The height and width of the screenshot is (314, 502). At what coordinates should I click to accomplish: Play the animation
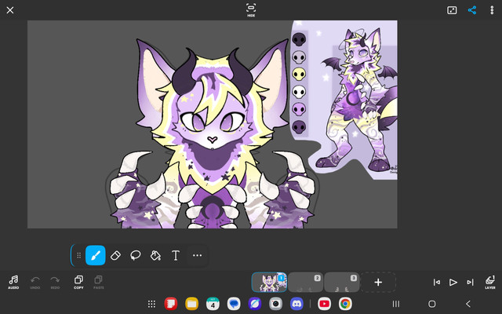click(453, 283)
